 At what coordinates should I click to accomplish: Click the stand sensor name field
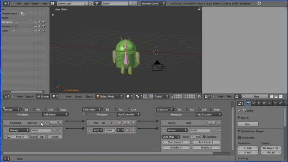pyautogui.click(x=41, y=130)
